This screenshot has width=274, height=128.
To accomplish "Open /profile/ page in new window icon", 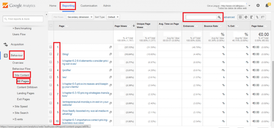I will click(x=111, y=70).
